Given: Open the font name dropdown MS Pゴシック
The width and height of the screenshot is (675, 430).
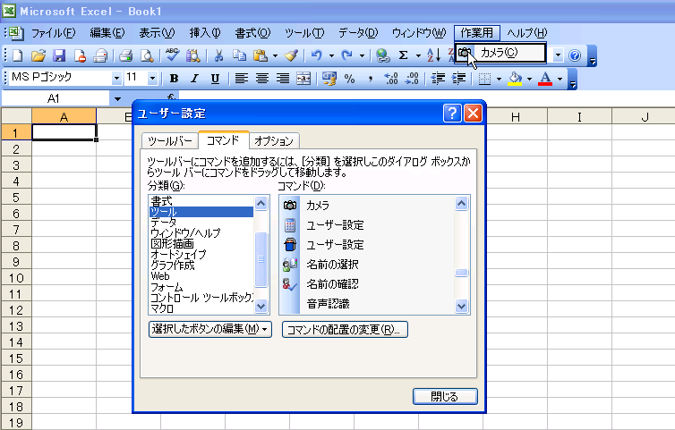Looking at the screenshot, I should pos(116,79).
